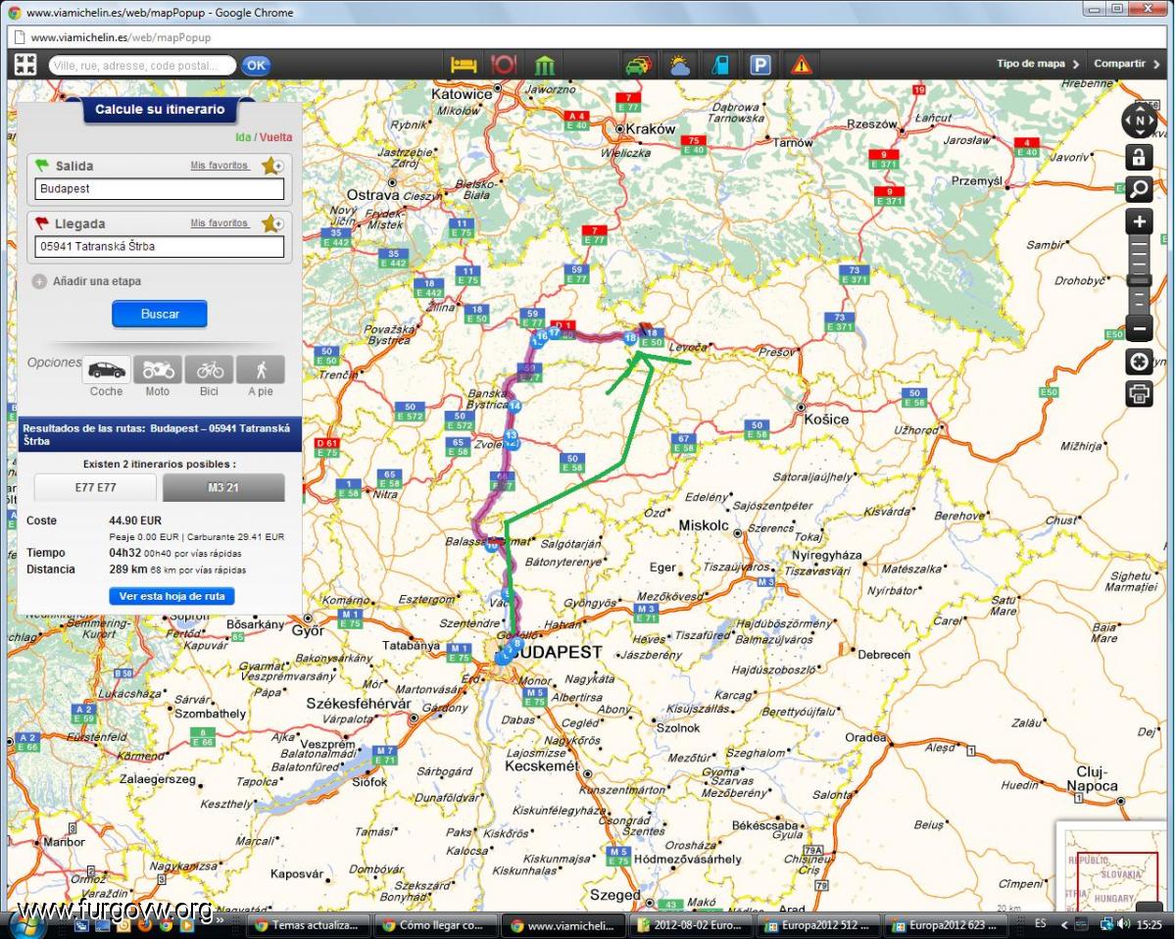1176x939 pixels.
Task: Click the Salida departure field
Action: (x=160, y=188)
